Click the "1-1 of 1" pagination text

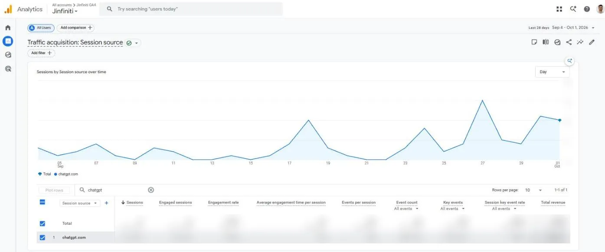(x=561, y=190)
